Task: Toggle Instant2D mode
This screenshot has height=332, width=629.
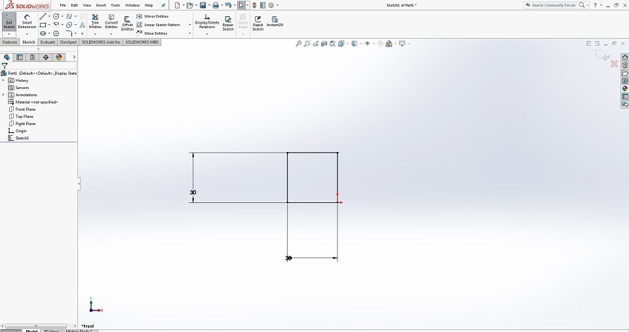Action: [275, 22]
